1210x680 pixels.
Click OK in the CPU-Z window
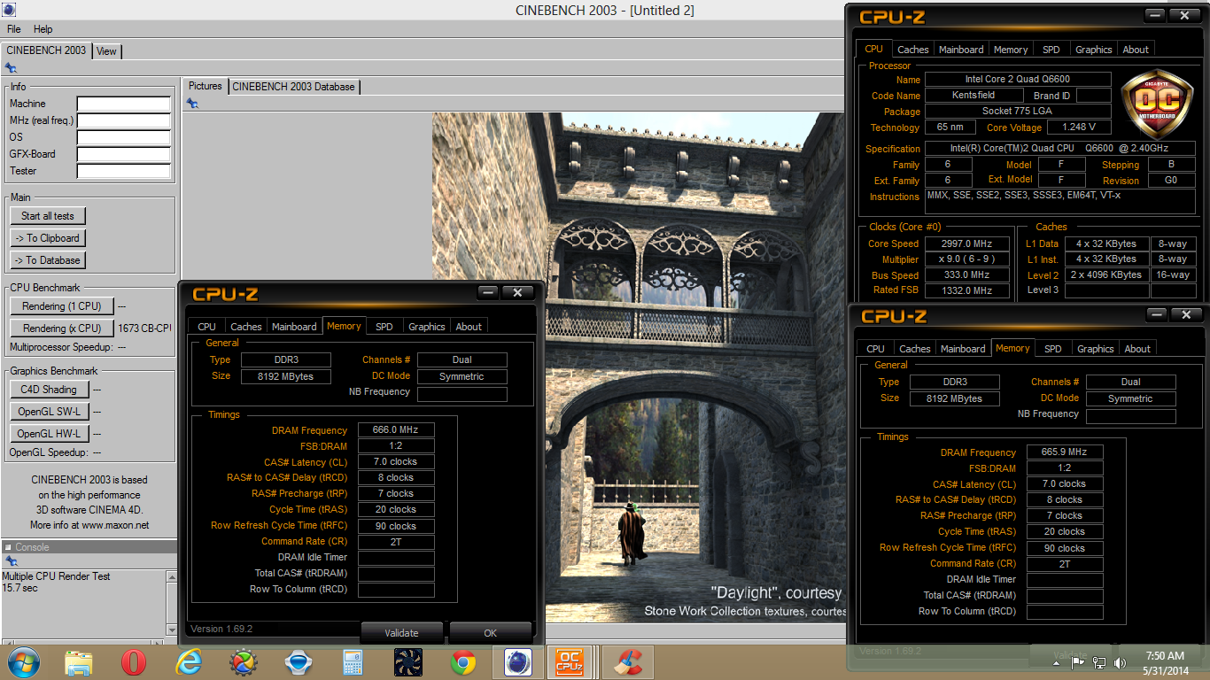click(491, 633)
